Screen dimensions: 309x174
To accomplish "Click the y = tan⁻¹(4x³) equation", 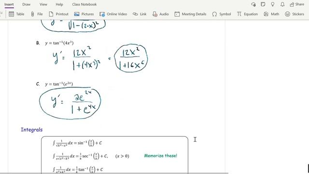I will point(59,43).
